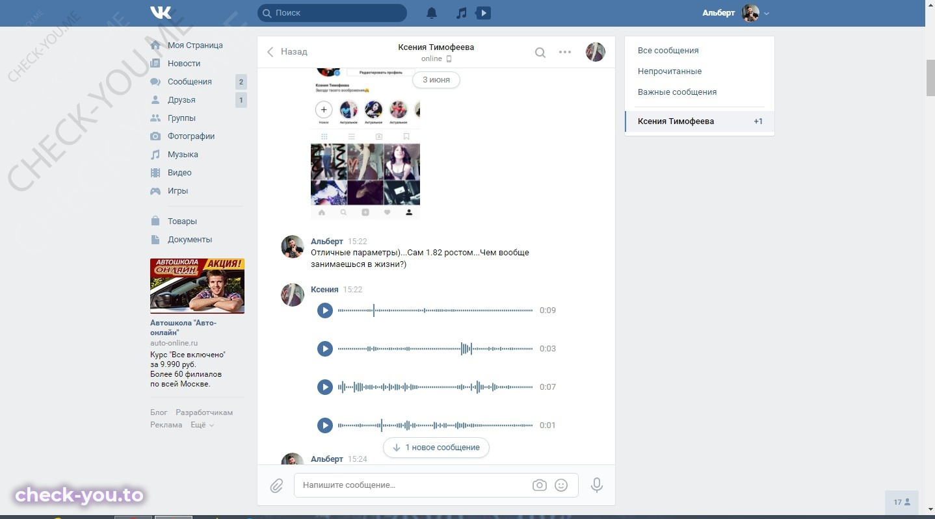Screen dimensions: 935x519
Task: Record a voice message with microphone icon
Action: coord(597,485)
